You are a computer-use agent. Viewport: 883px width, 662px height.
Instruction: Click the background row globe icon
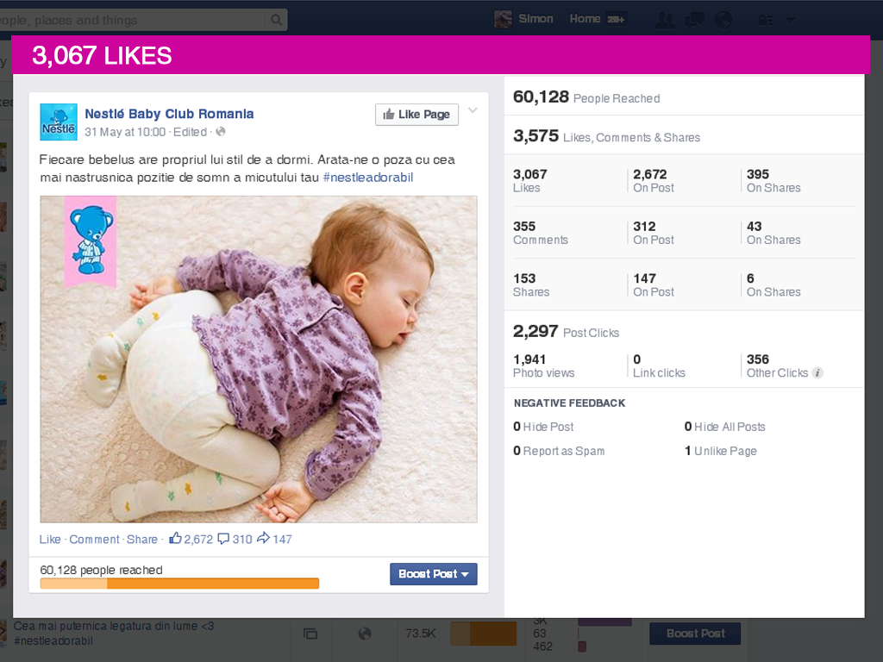click(365, 634)
